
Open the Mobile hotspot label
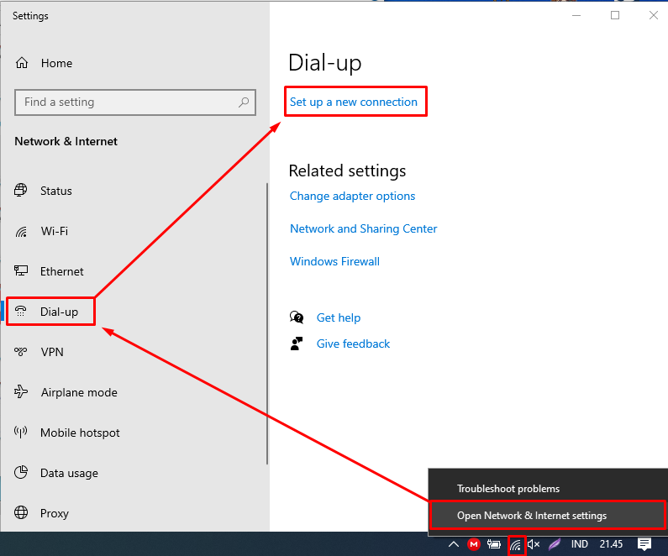[80, 433]
